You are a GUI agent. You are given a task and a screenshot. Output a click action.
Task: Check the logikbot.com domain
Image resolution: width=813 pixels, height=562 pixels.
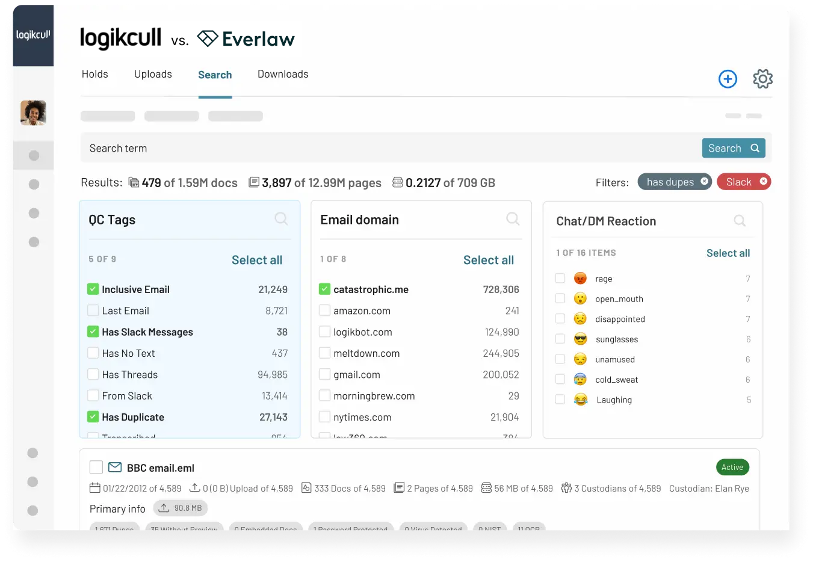tap(324, 332)
